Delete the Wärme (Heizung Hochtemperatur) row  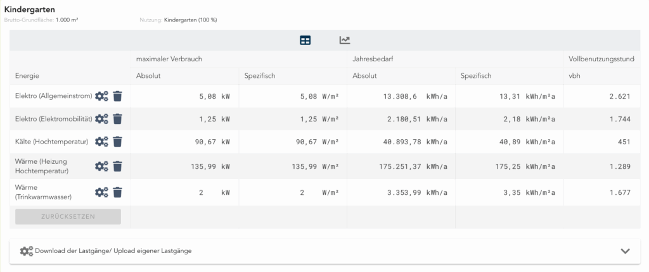point(118,166)
